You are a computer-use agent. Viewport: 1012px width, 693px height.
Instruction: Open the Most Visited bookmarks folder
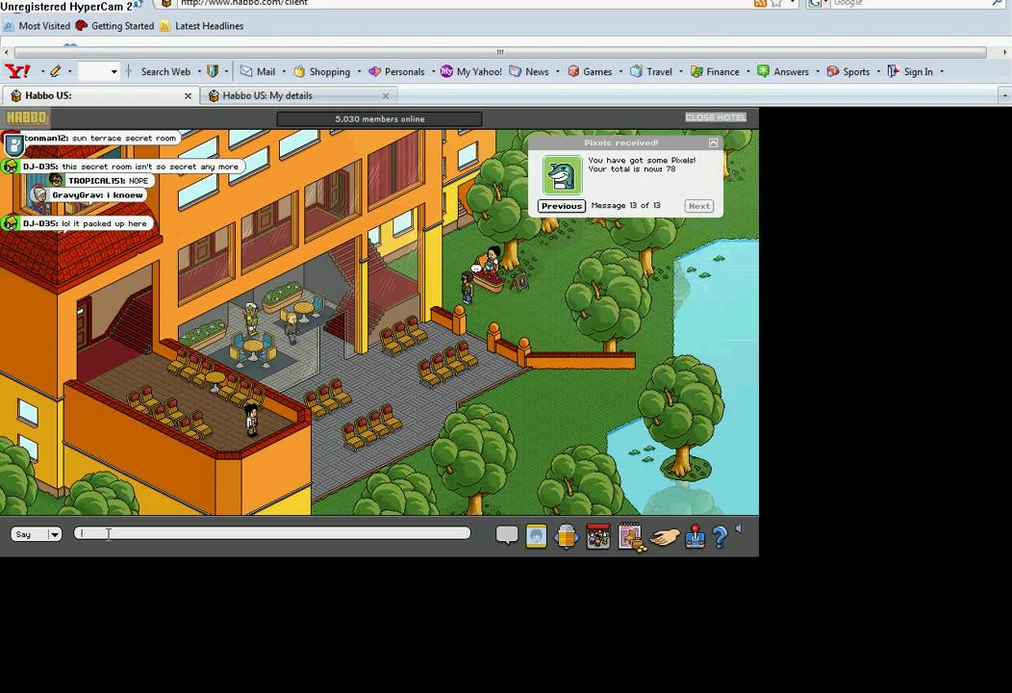click(37, 26)
